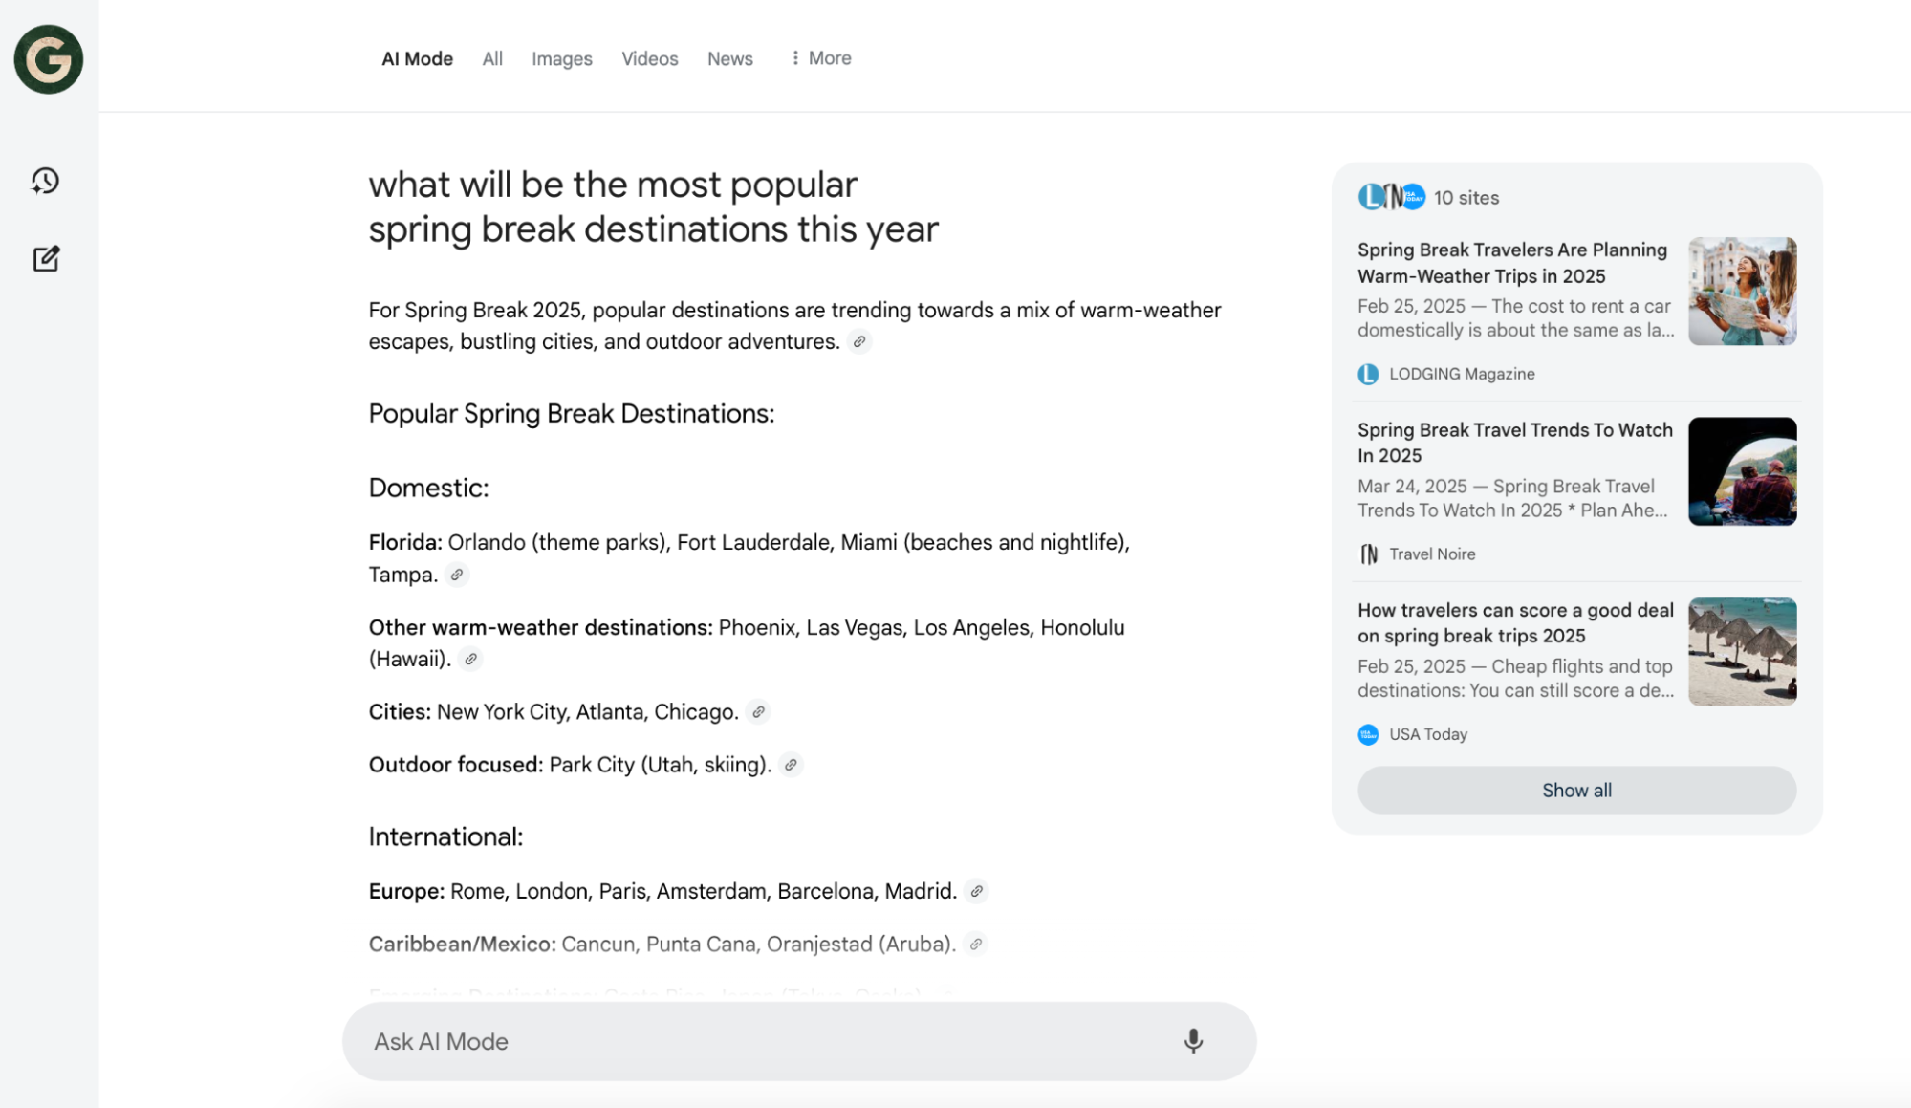Open the source link icon after outdoor adventures
Screen dimensions: 1911x1108
(x=859, y=341)
